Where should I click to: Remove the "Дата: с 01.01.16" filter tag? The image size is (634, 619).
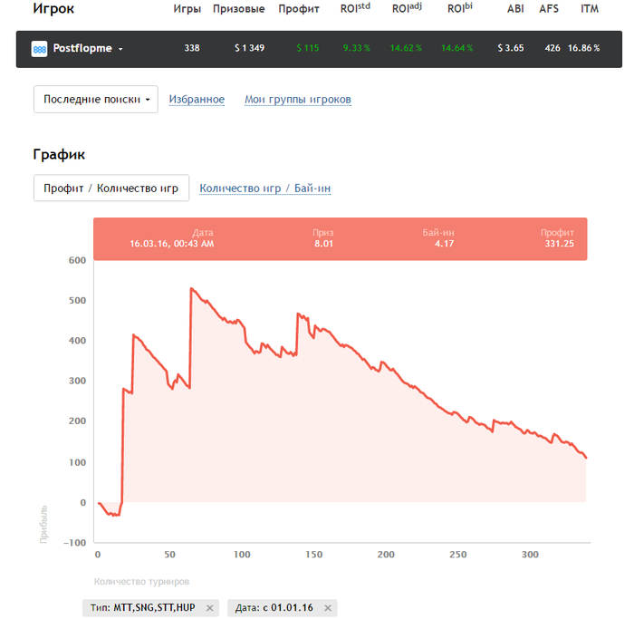[328, 608]
